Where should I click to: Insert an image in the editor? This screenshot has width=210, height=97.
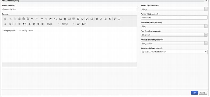[60, 19]
